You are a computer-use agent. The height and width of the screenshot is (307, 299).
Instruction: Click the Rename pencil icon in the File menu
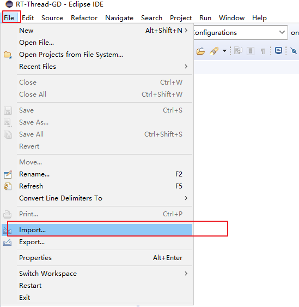tap(8, 174)
